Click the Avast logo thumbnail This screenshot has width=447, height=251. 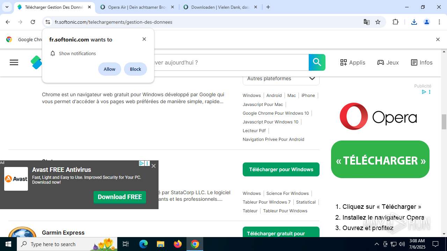pos(16,179)
